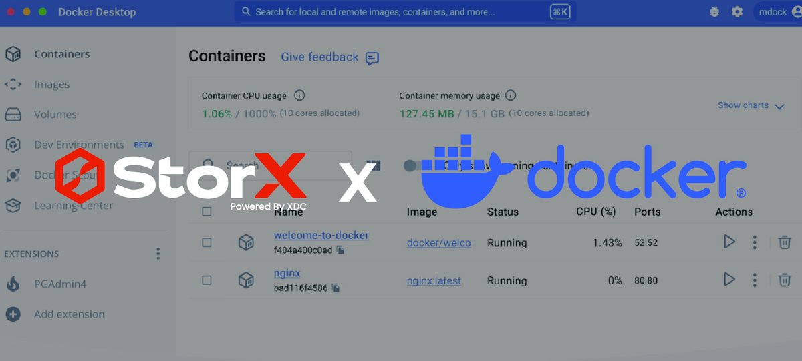Screen dimensions: 802x361
Task: Open more actions for welcome-to-docker
Action: [x=755, y=242]
